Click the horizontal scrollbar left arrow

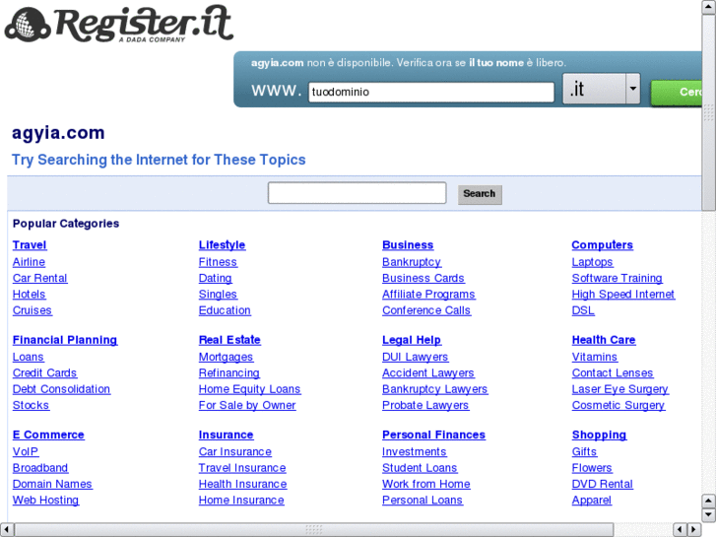click(6, 529)
